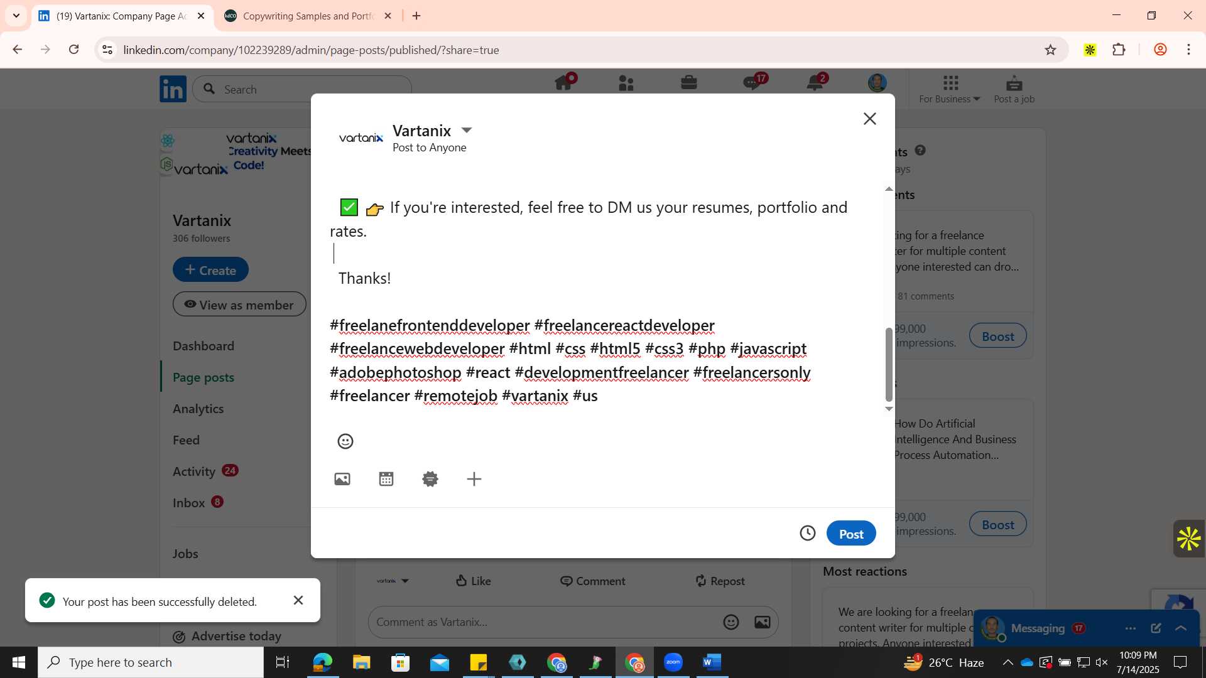
Task: Add media image to the post
Action: [x=342, y=480]
